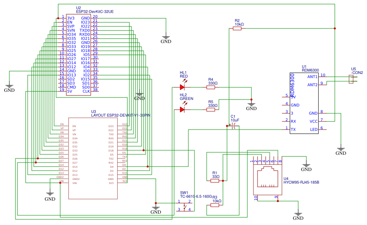Click pin number 38 on U2
Viewport: 367px width, 225px height.
(95, 90)
